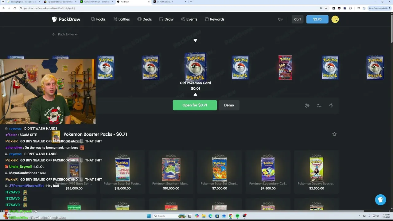Open the blue chat support bubble
The height and width of the screenshot is (221, 393).
(380, 200)
